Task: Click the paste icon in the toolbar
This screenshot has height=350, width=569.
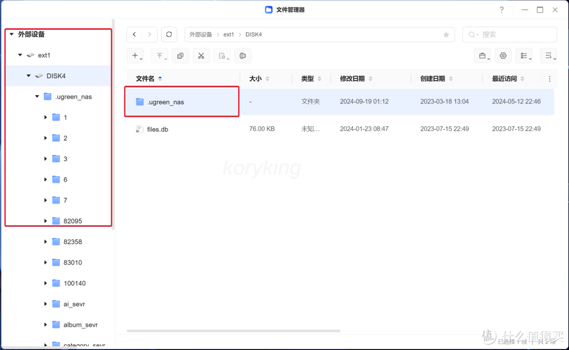Action: click(x=221, y=55)
